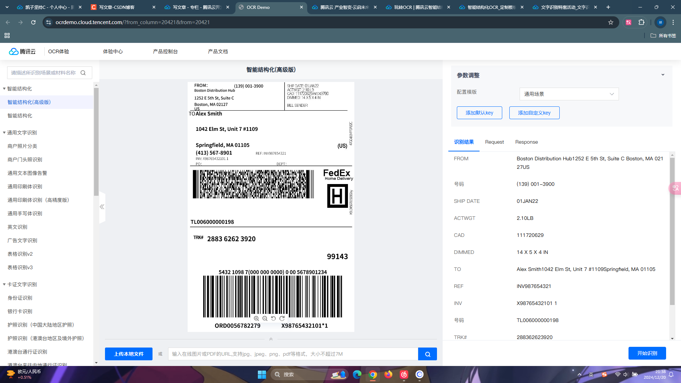Click the online image URL input field

pyautogui.click(x=293, y=354)
